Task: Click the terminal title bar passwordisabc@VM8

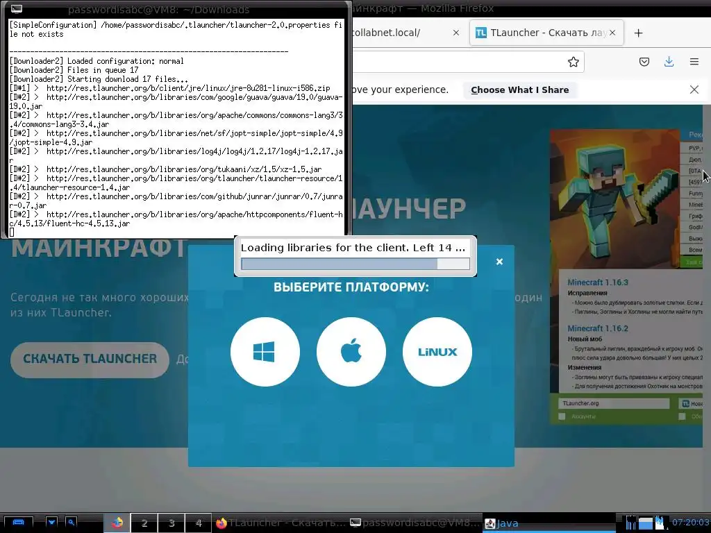Action: [x=159, y=9]
